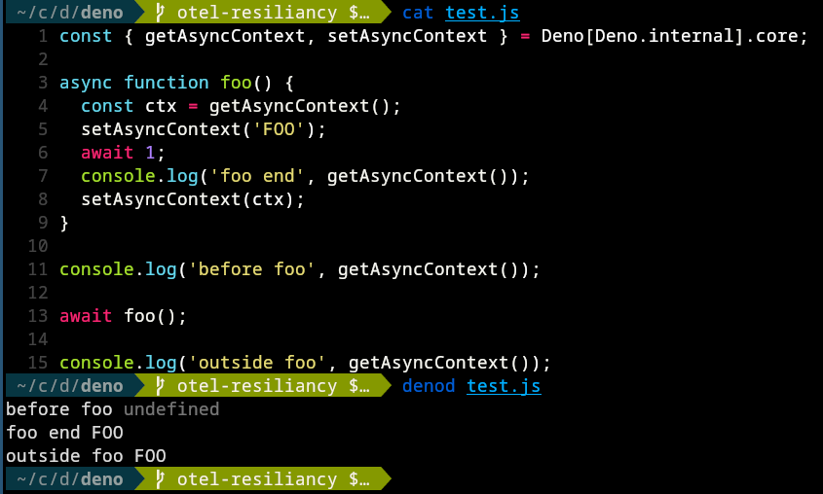
Task: Click the git branch icon in the bottom empty prompt
Action: (161, 479)
